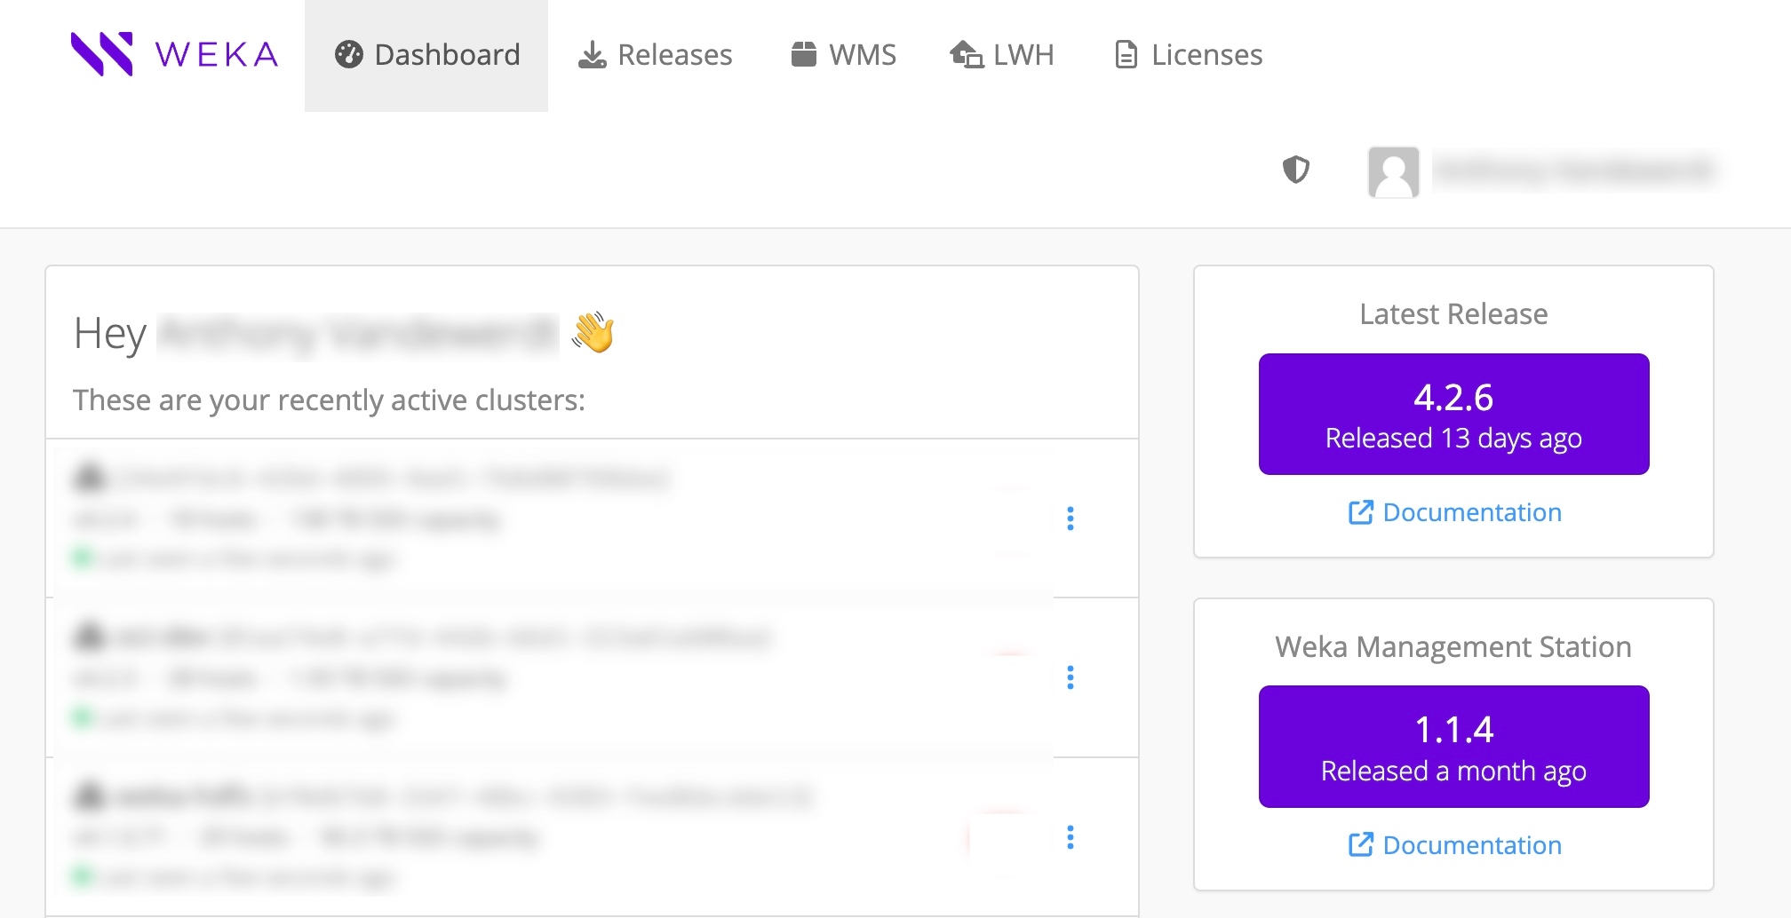
Task: Open the Dashboard tab
Action: pyautogui.click(x=426, y=55)
